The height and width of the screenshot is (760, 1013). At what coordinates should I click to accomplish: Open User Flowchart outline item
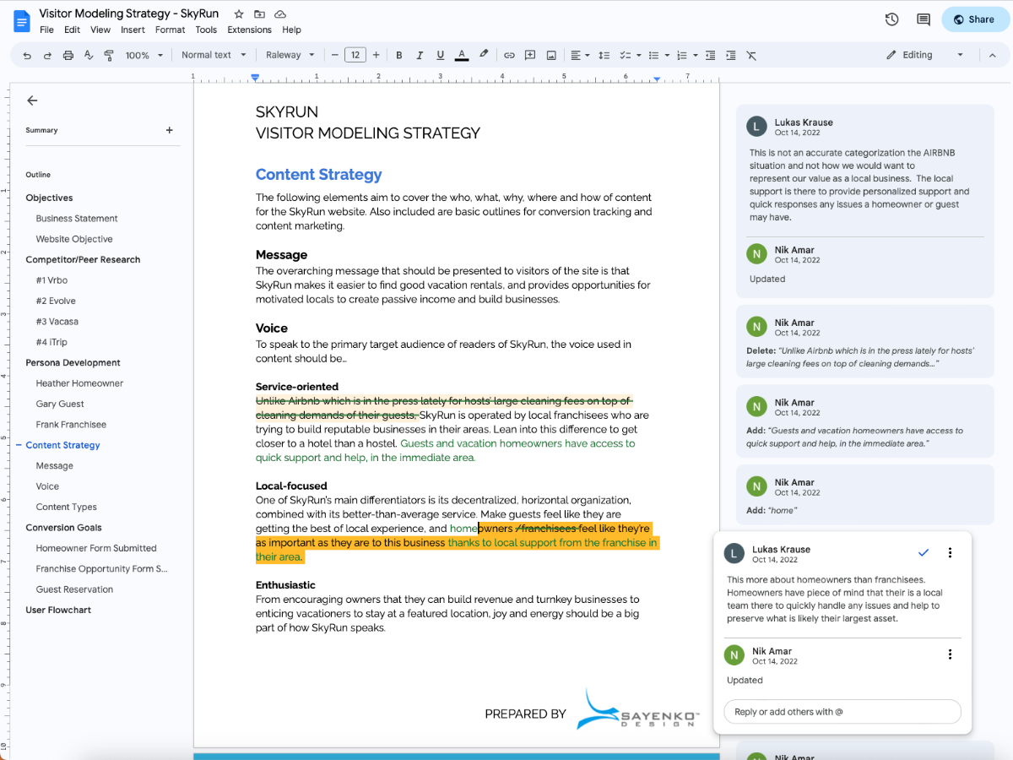pos(58,610)
